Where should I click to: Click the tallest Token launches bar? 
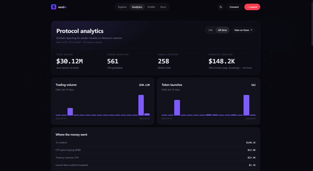tap(246, 105)
